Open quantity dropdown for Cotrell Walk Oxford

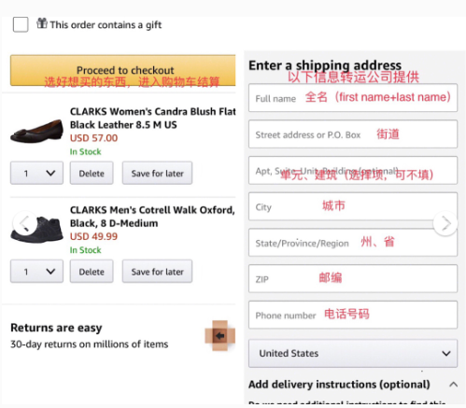(x=36, y=272)
